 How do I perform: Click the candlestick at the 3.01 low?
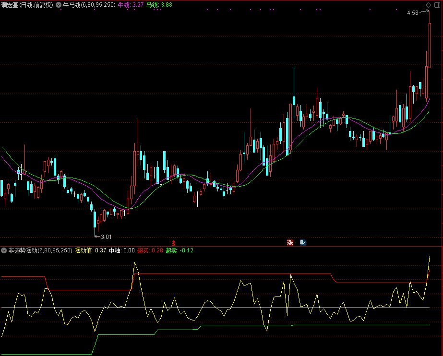(95, 220)
